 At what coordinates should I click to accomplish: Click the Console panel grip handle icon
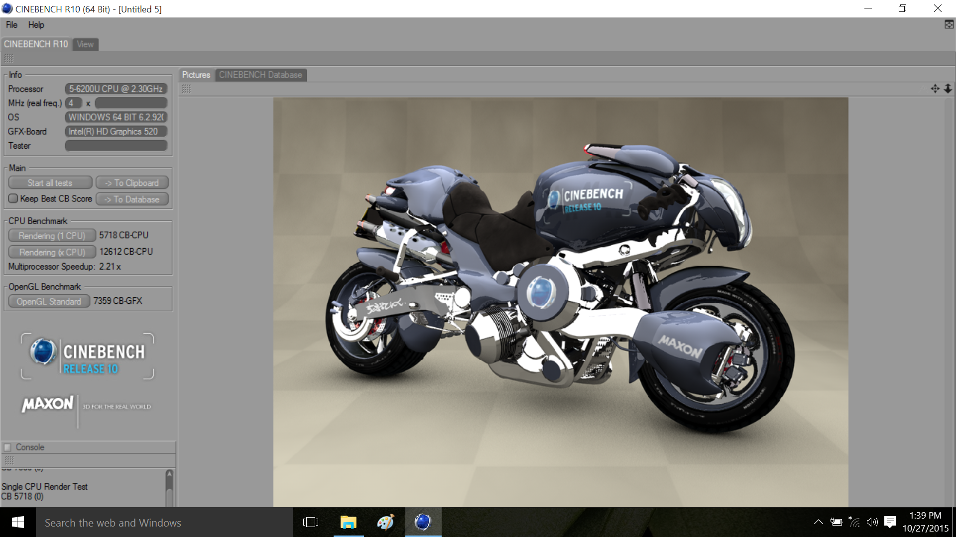(8, 460)
